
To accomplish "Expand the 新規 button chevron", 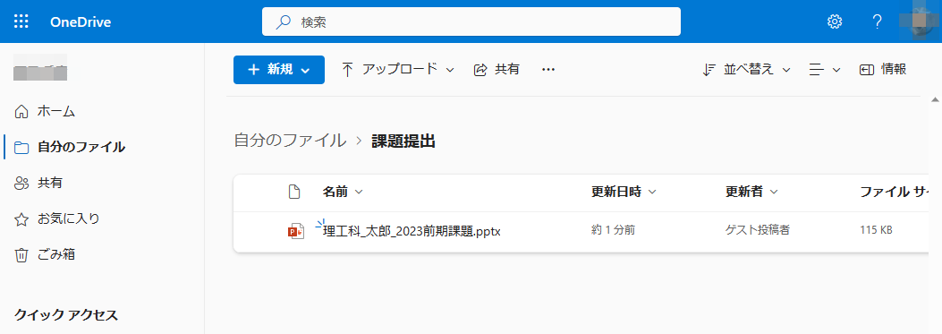I will [x=305, y=71].
